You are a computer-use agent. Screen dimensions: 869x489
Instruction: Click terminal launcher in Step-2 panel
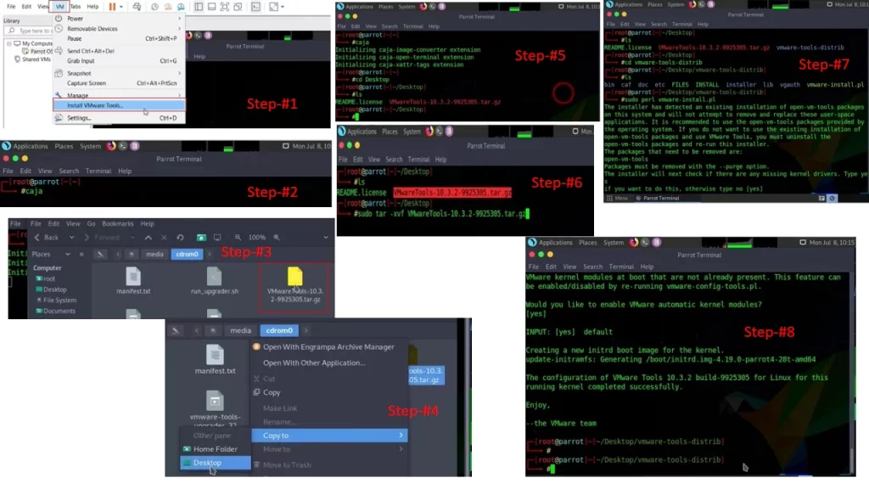point(122,146)
